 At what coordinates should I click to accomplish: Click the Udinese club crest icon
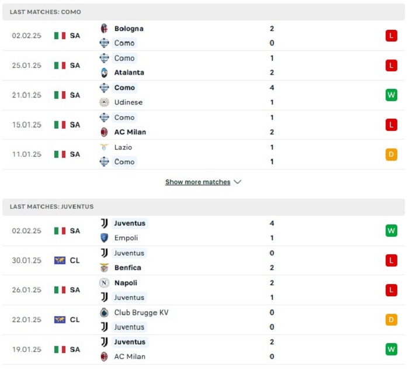(x=104, y=102)
